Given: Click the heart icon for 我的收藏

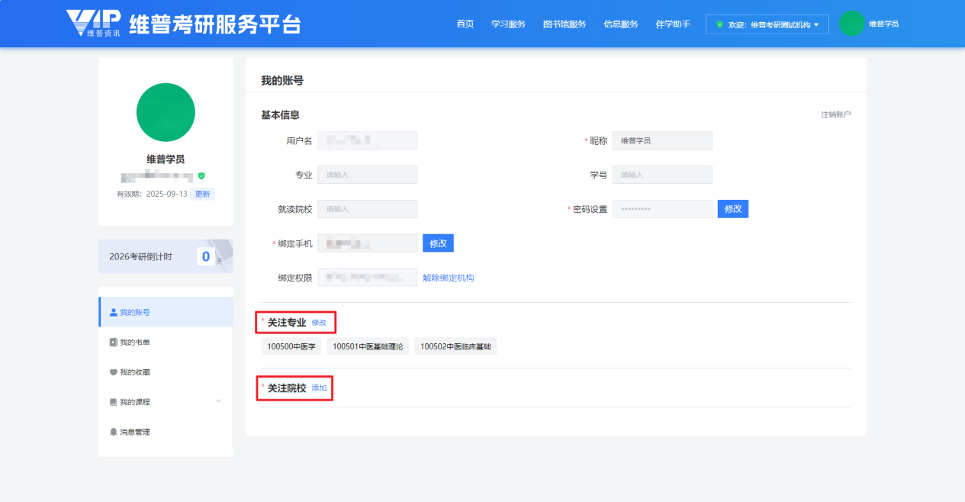Looking at the screenshot, I should coord(114,372).
